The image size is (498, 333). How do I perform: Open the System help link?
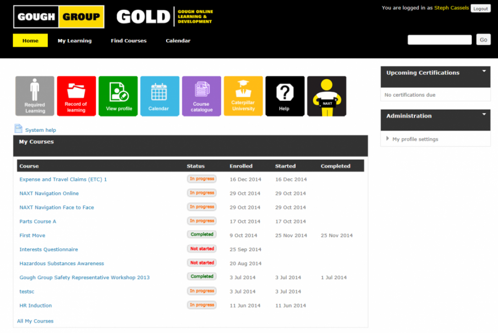(x=40, y=130)
